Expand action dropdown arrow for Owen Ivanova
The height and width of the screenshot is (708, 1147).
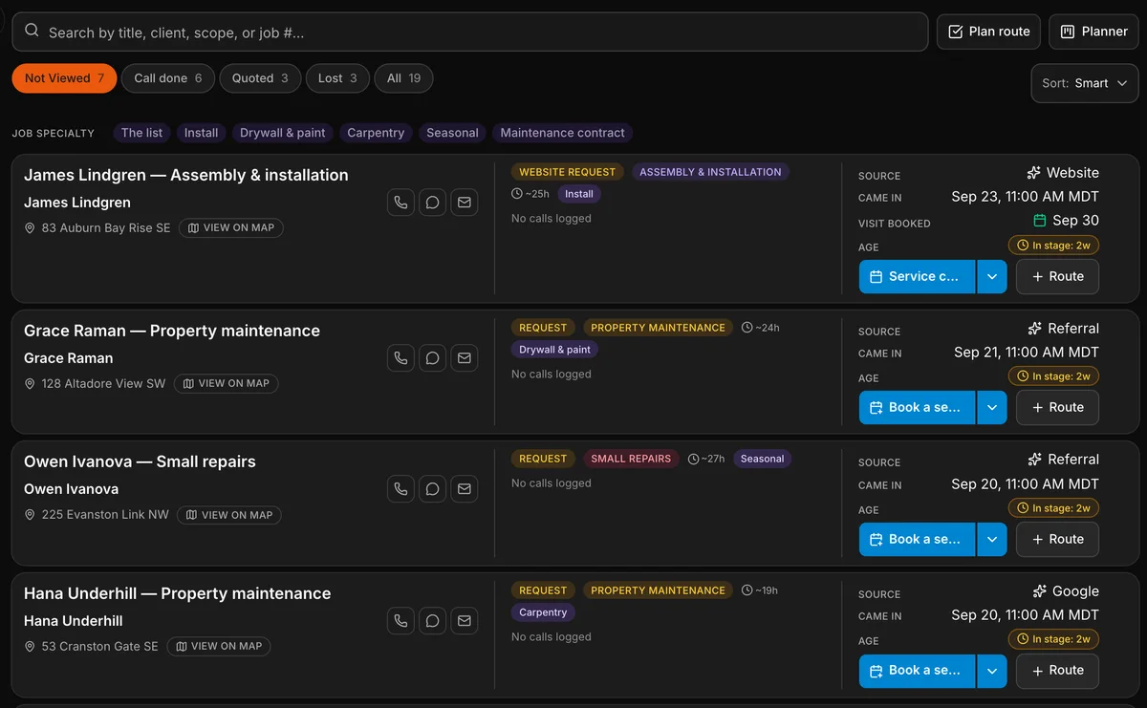991,539
